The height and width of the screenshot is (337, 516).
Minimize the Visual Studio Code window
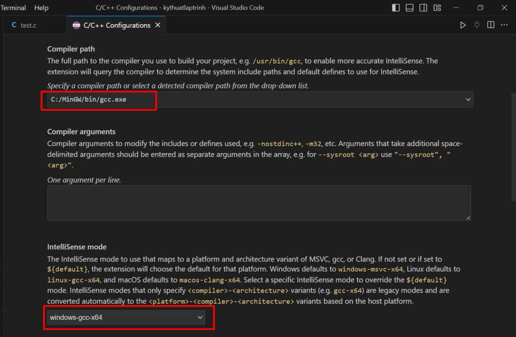(x=456, y=8)
